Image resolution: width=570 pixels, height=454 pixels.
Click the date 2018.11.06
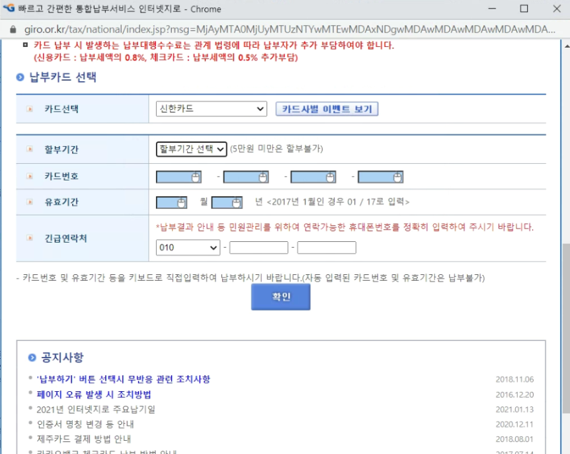[x=514, y=379]
